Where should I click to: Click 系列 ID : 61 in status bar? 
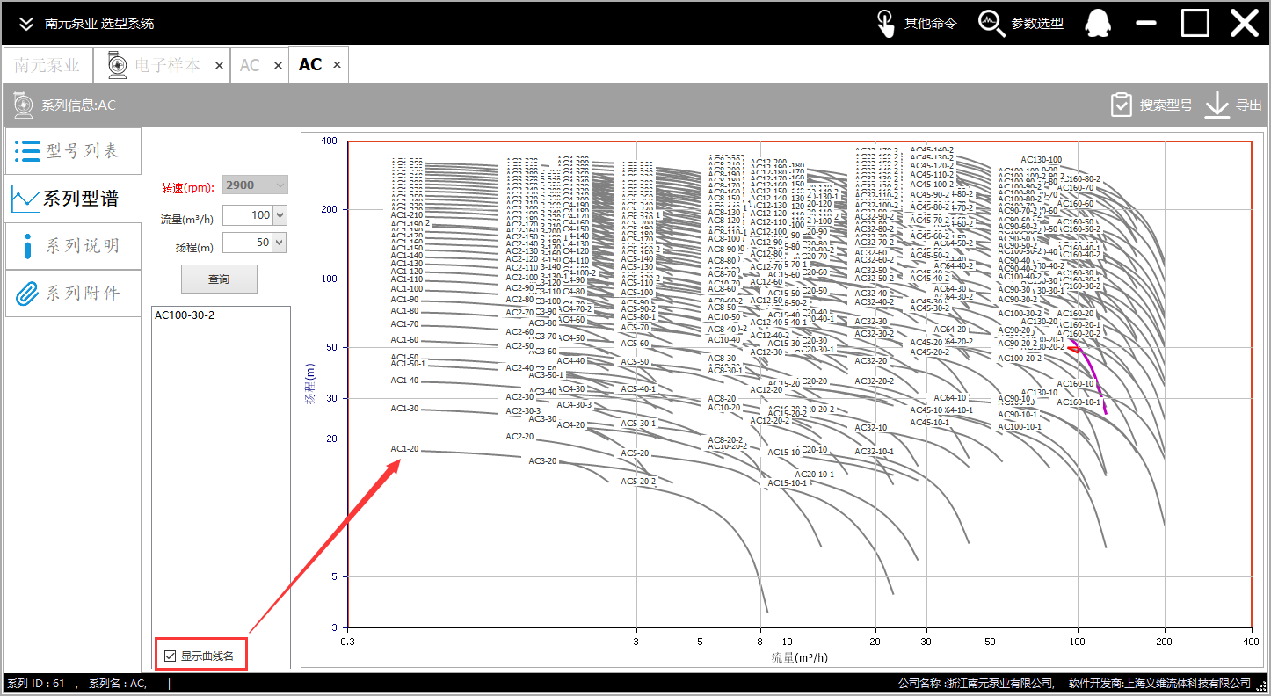coord(36,684)
